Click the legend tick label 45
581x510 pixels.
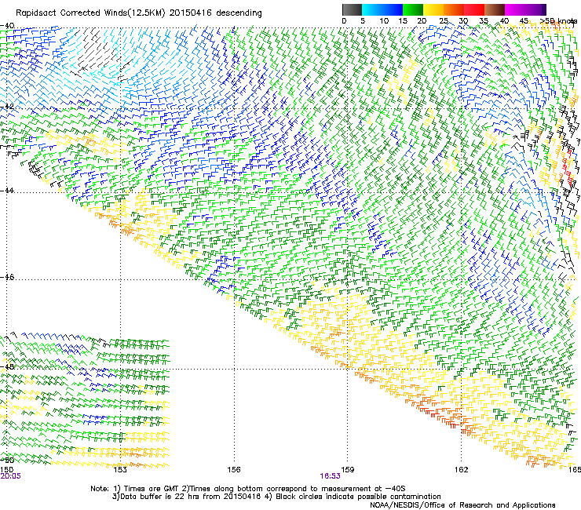pos(524,21)
